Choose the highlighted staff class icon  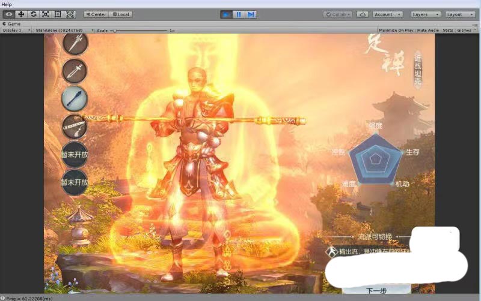click(x=75, y=98)
